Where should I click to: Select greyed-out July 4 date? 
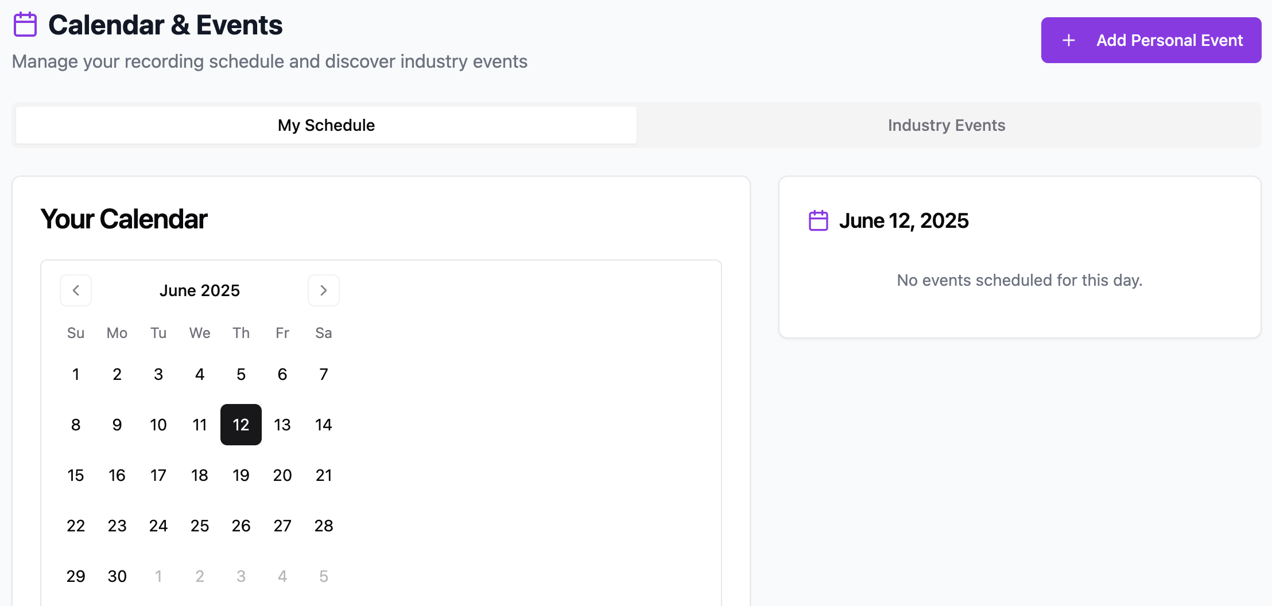pos(282,576)
